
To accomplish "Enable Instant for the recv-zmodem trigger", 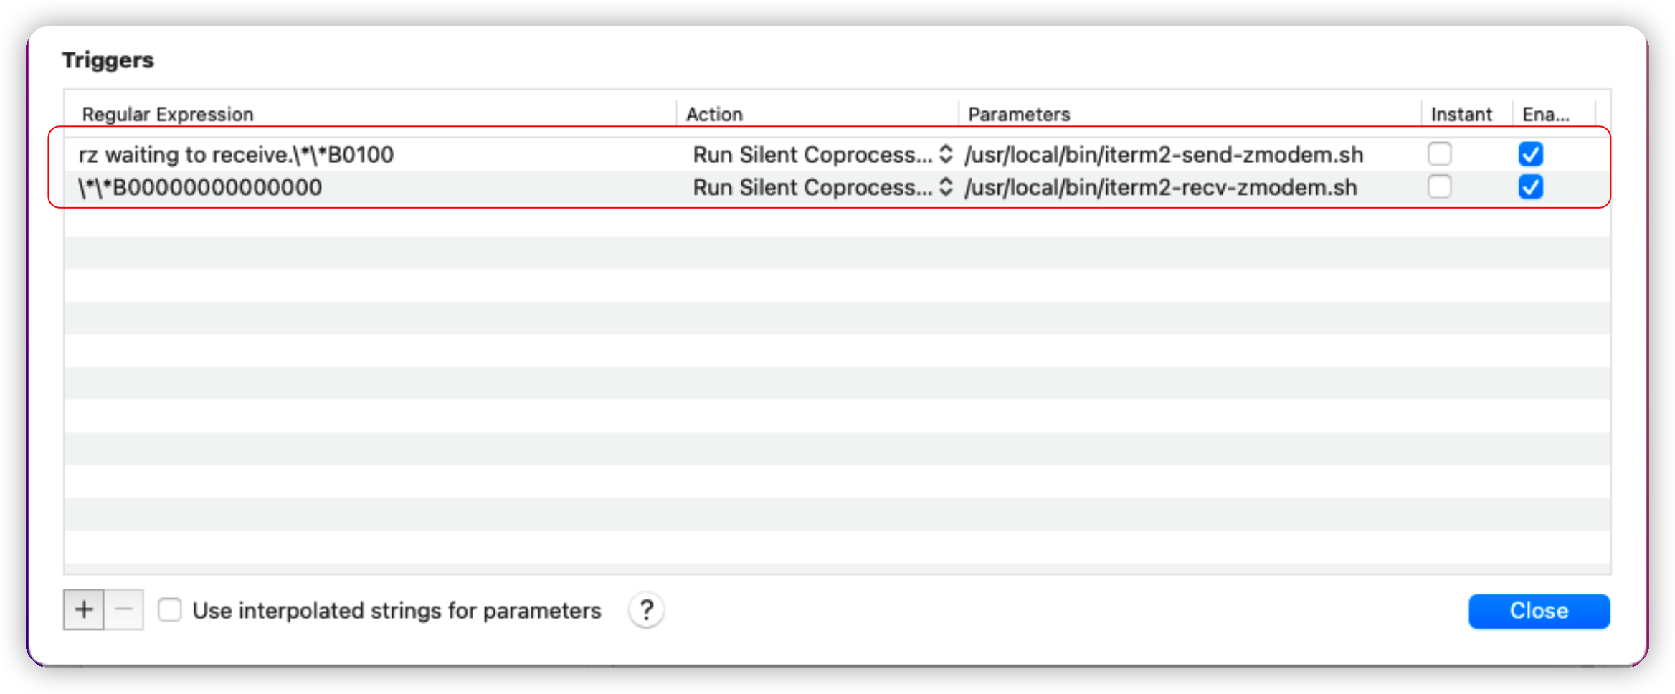I will tap(1439, 187).
